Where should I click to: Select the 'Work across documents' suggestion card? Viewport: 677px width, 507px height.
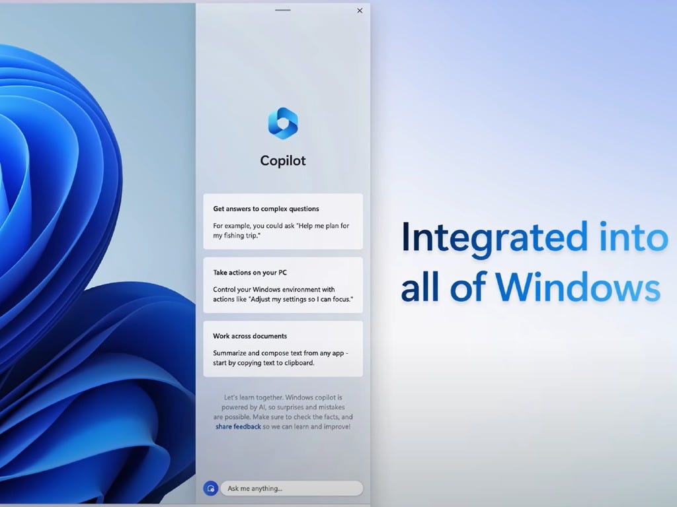click(283, 348)
